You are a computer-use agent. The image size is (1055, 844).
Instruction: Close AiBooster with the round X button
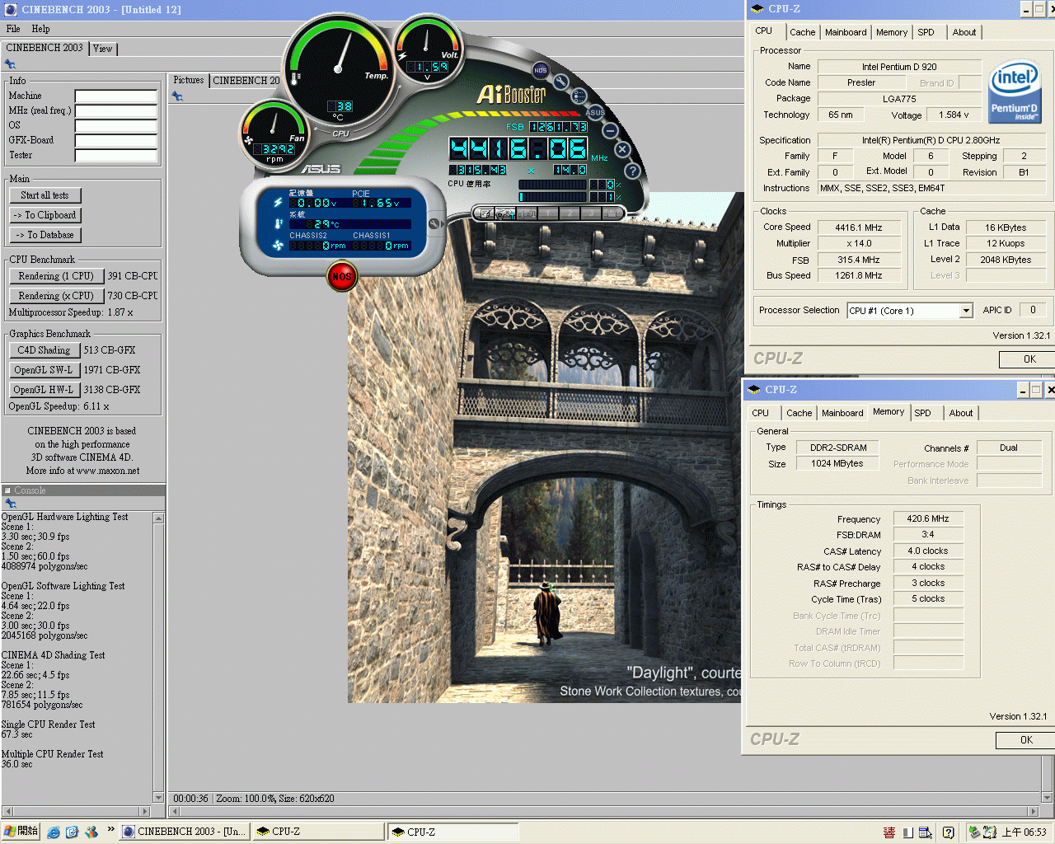[622, 149]
